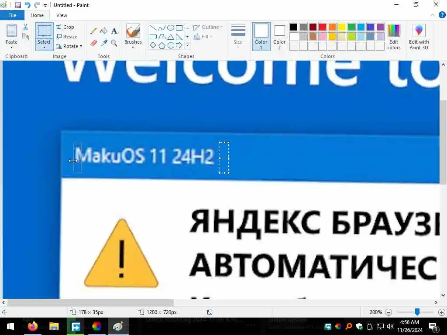This screenshot has height=335, width=447.
Task: Choose the Rectangle shape
Action: [x=179, y=28]
